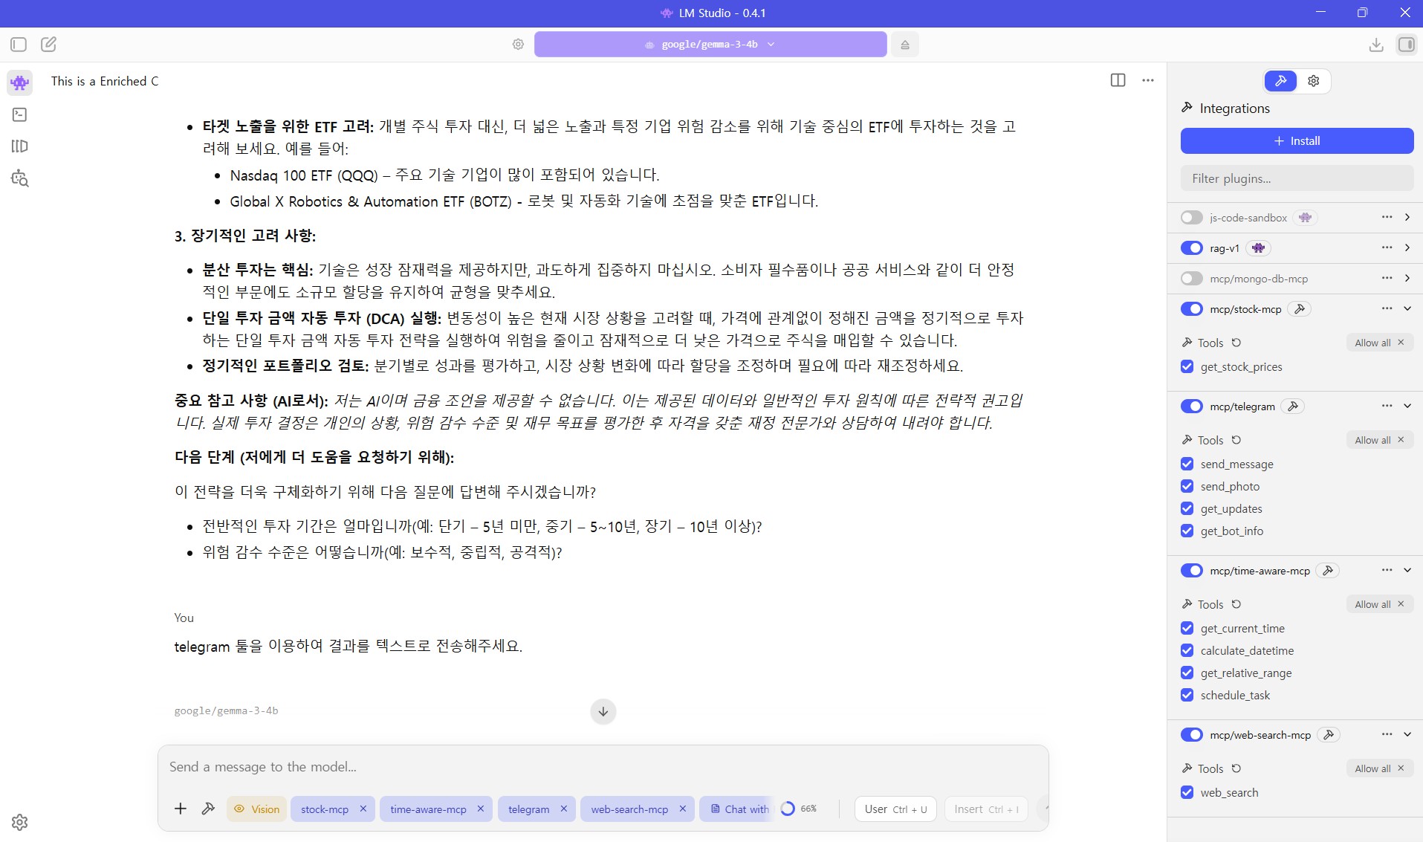Turn off mcp/time-aware-mcp toggle

tap(1191, 570)
